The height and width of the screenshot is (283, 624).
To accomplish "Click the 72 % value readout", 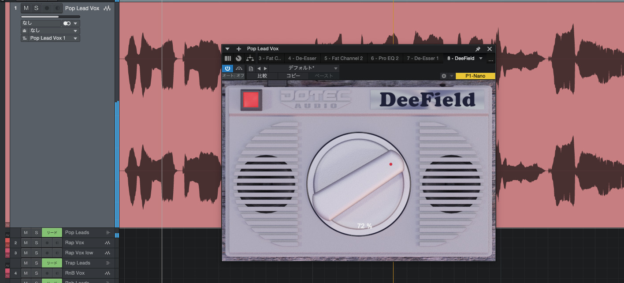I will 364,226.
